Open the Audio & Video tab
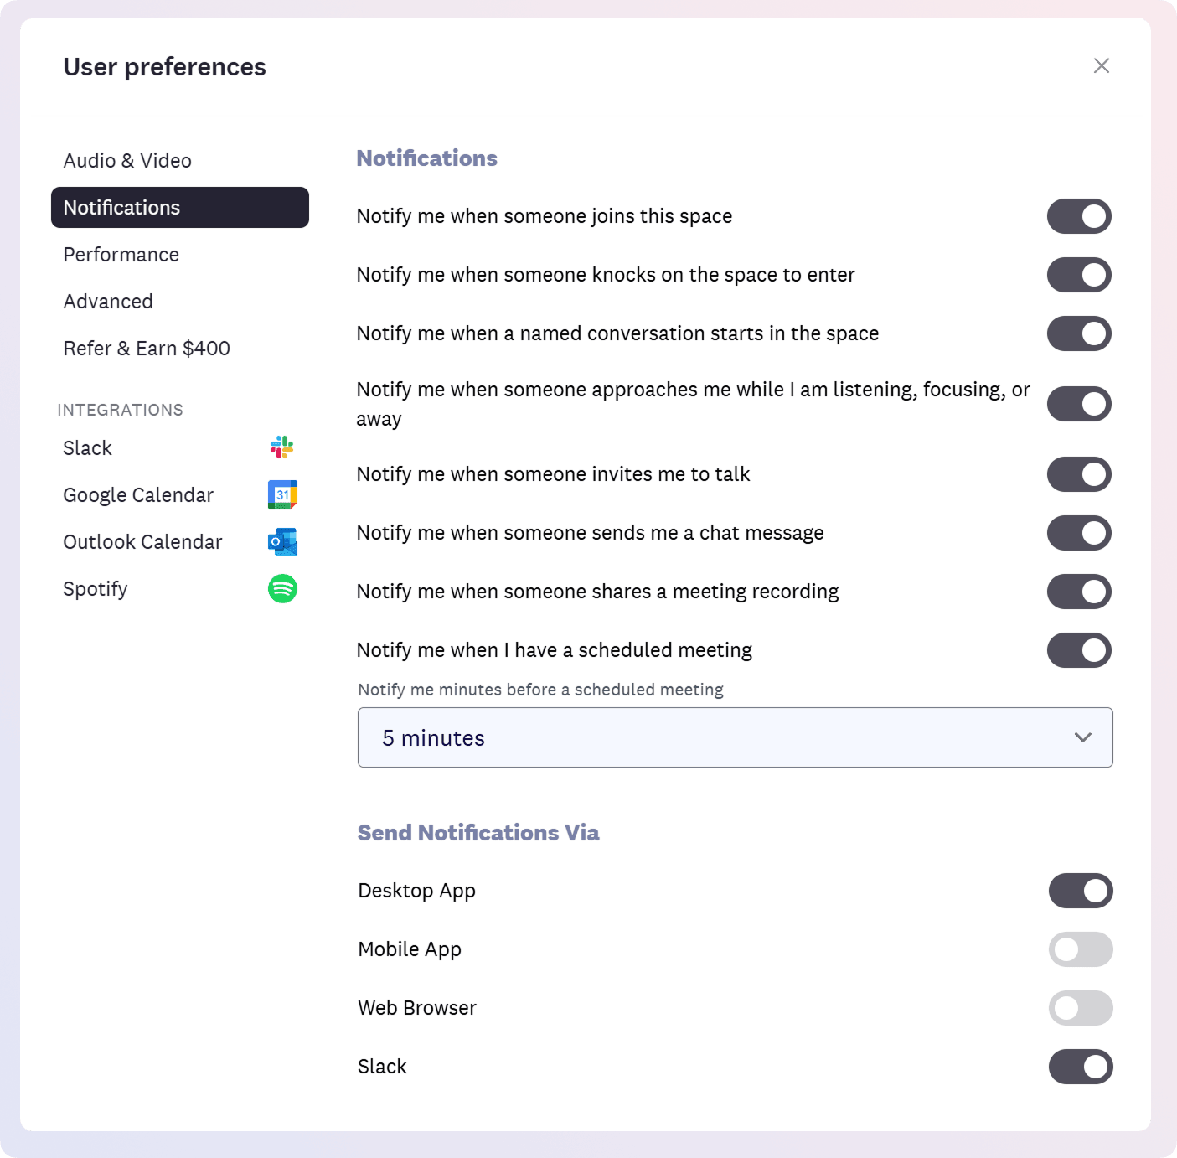 tap(127, 161)
